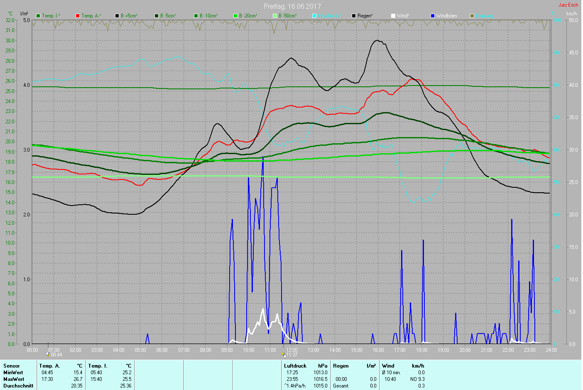Click the Sensor header in statistics table
The image size is (583, 390).
click(x=12, y=366)
